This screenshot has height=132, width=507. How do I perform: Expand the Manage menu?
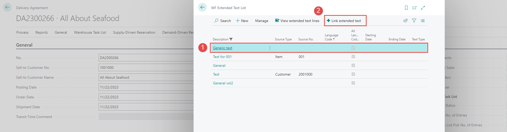(262, 21)
